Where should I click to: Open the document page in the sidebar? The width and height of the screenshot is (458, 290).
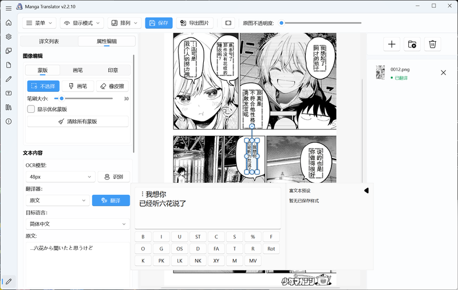(x=9, y=65)
